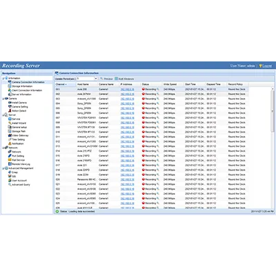The width and height of the screenshot is (276, 276).
Task: Click the Logout link
Action: pyautogui.click(x=267, y=66)
